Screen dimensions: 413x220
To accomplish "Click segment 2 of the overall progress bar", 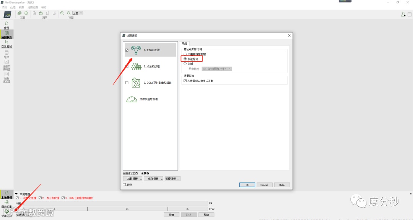I will tap(127, 209).
